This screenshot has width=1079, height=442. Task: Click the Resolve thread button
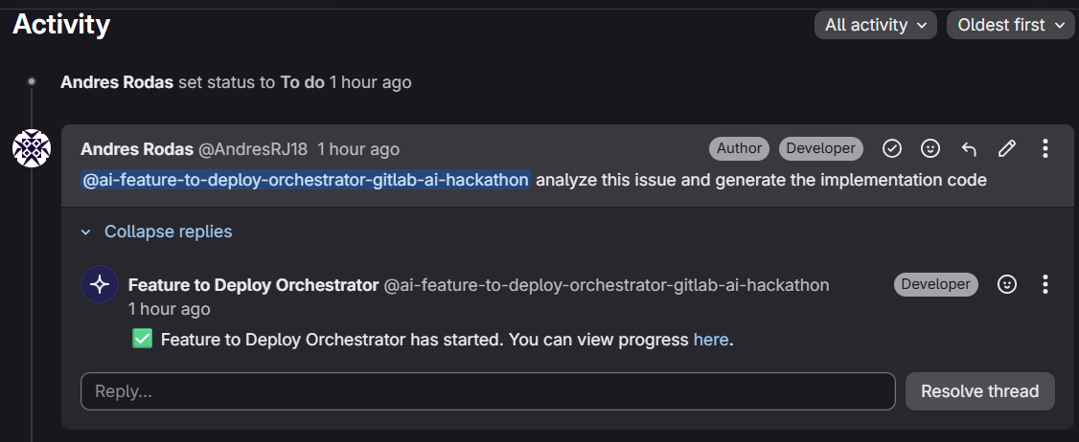(979, 391)
